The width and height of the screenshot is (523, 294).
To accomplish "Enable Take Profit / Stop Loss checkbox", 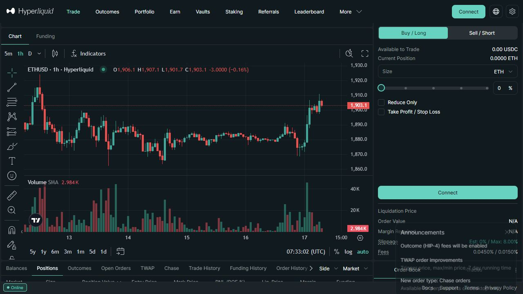I will [381, 112].
